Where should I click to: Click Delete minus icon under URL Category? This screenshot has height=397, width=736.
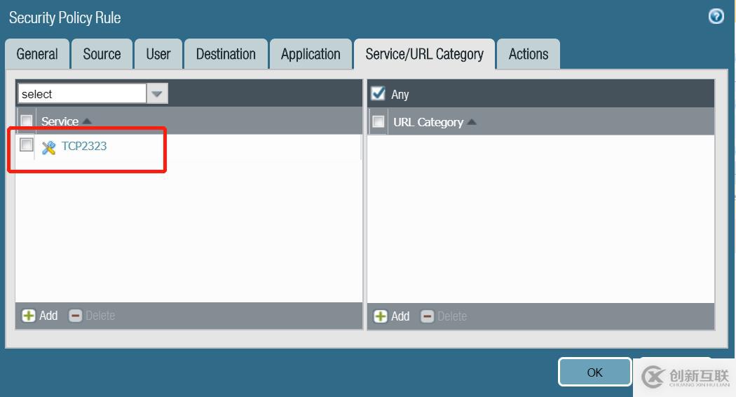coord(427,316)
